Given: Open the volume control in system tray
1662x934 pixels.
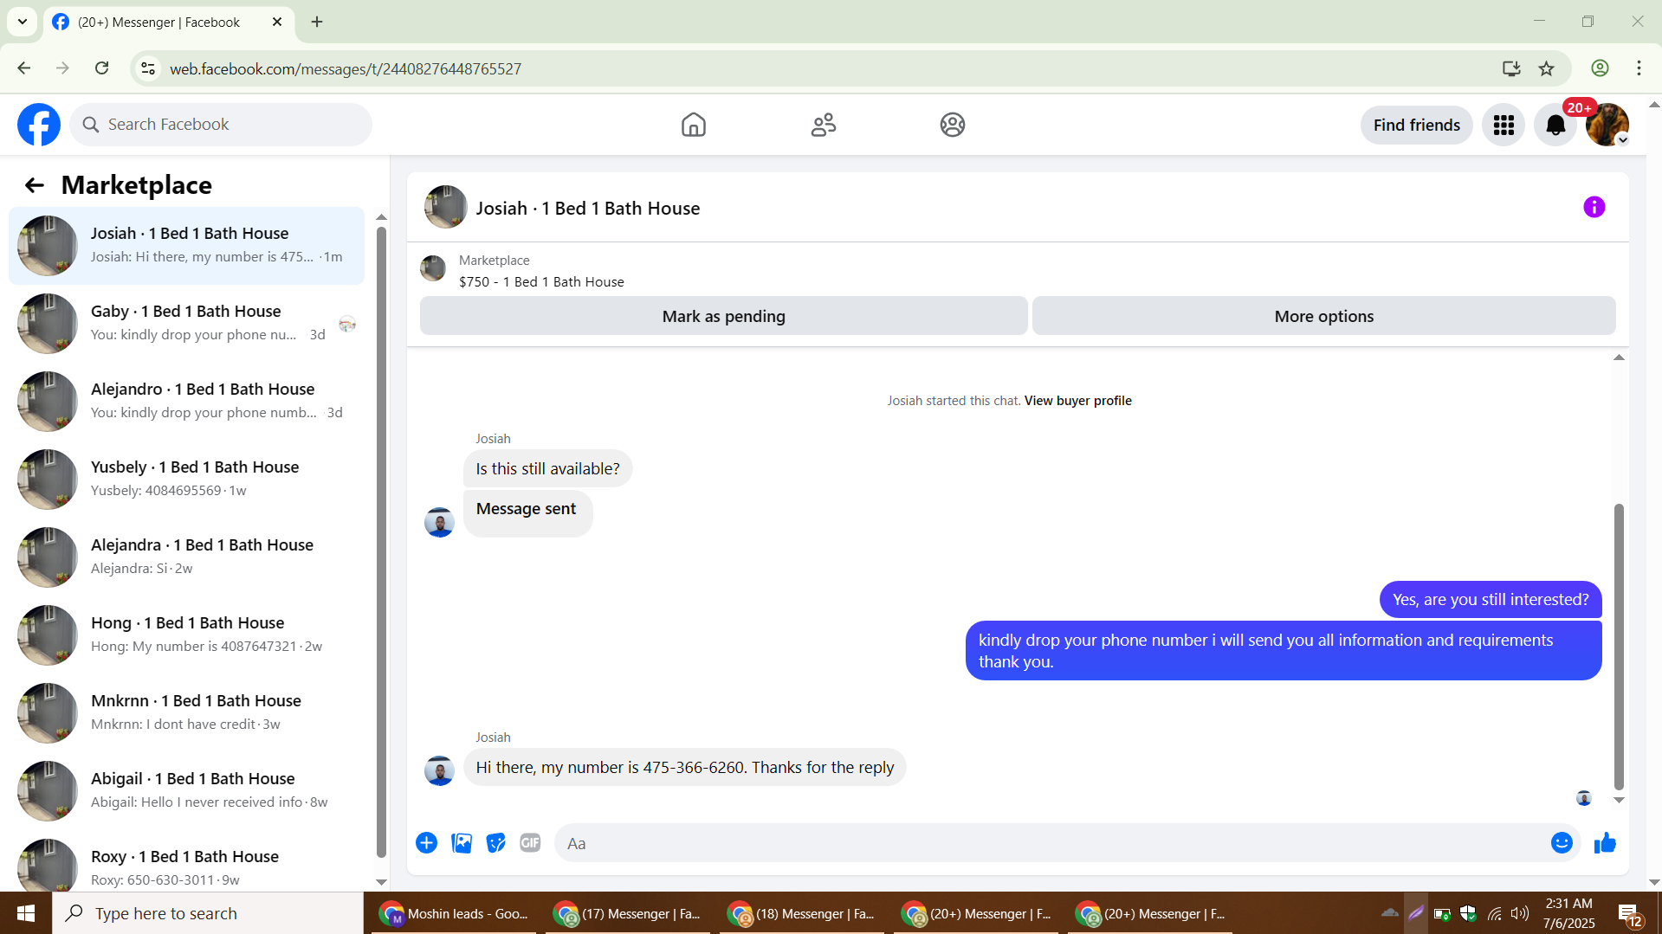Looking at the screenshot, I should click(x=1520, y=913).
